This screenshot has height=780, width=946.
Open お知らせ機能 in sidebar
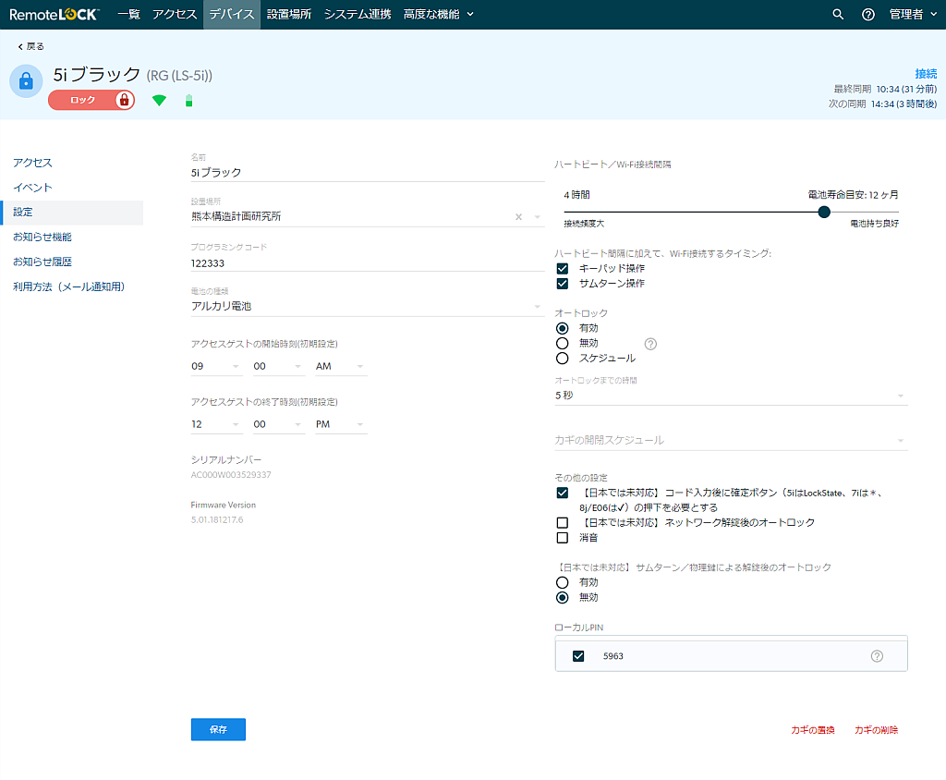point(42,238)
